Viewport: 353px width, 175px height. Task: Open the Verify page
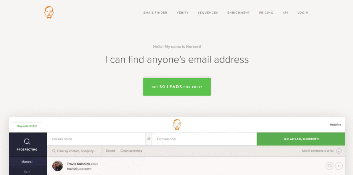tap(183, 13)
